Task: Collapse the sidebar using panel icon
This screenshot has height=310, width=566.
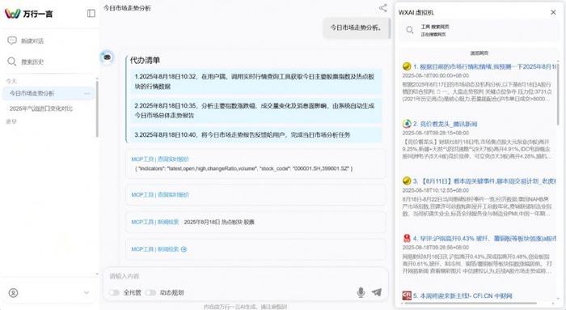Action: (91, 14)
